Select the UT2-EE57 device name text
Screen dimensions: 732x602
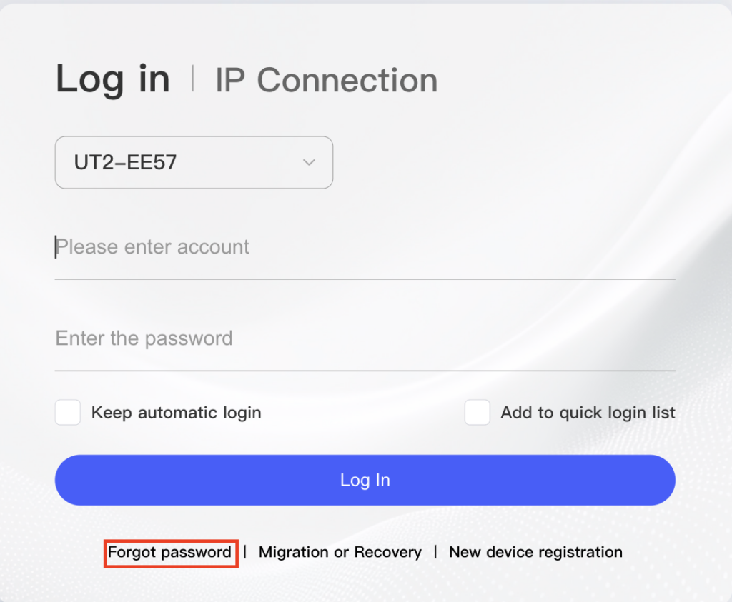(x=125, y=163)
